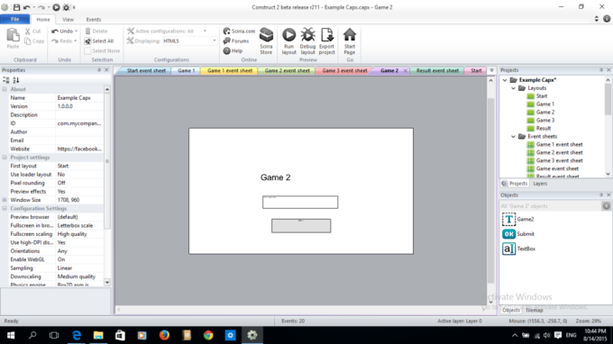The image size is (613, 344).
Task: Click Select All in Selection group
Action: 99,41
